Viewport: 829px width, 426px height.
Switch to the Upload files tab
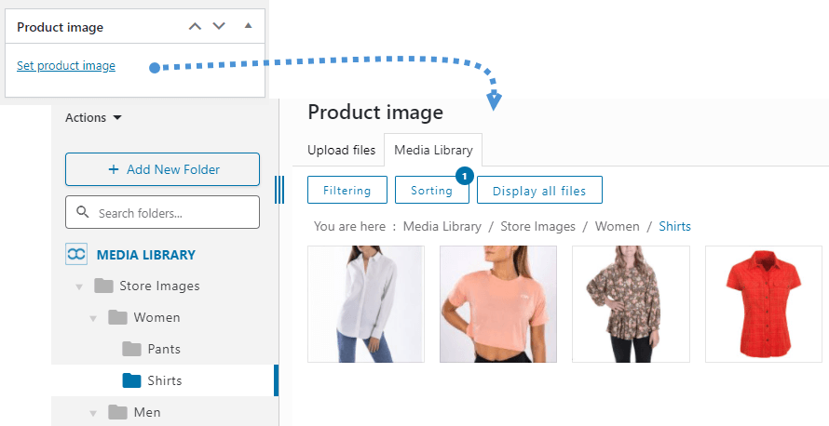click(341, 150)
